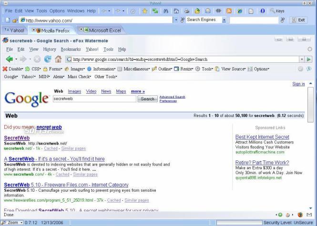Image resolution: width=317 pixels, height=226 pixels.
Task: Click the home icon in SecretWeb toolbar
Action: tap(176, 11)
